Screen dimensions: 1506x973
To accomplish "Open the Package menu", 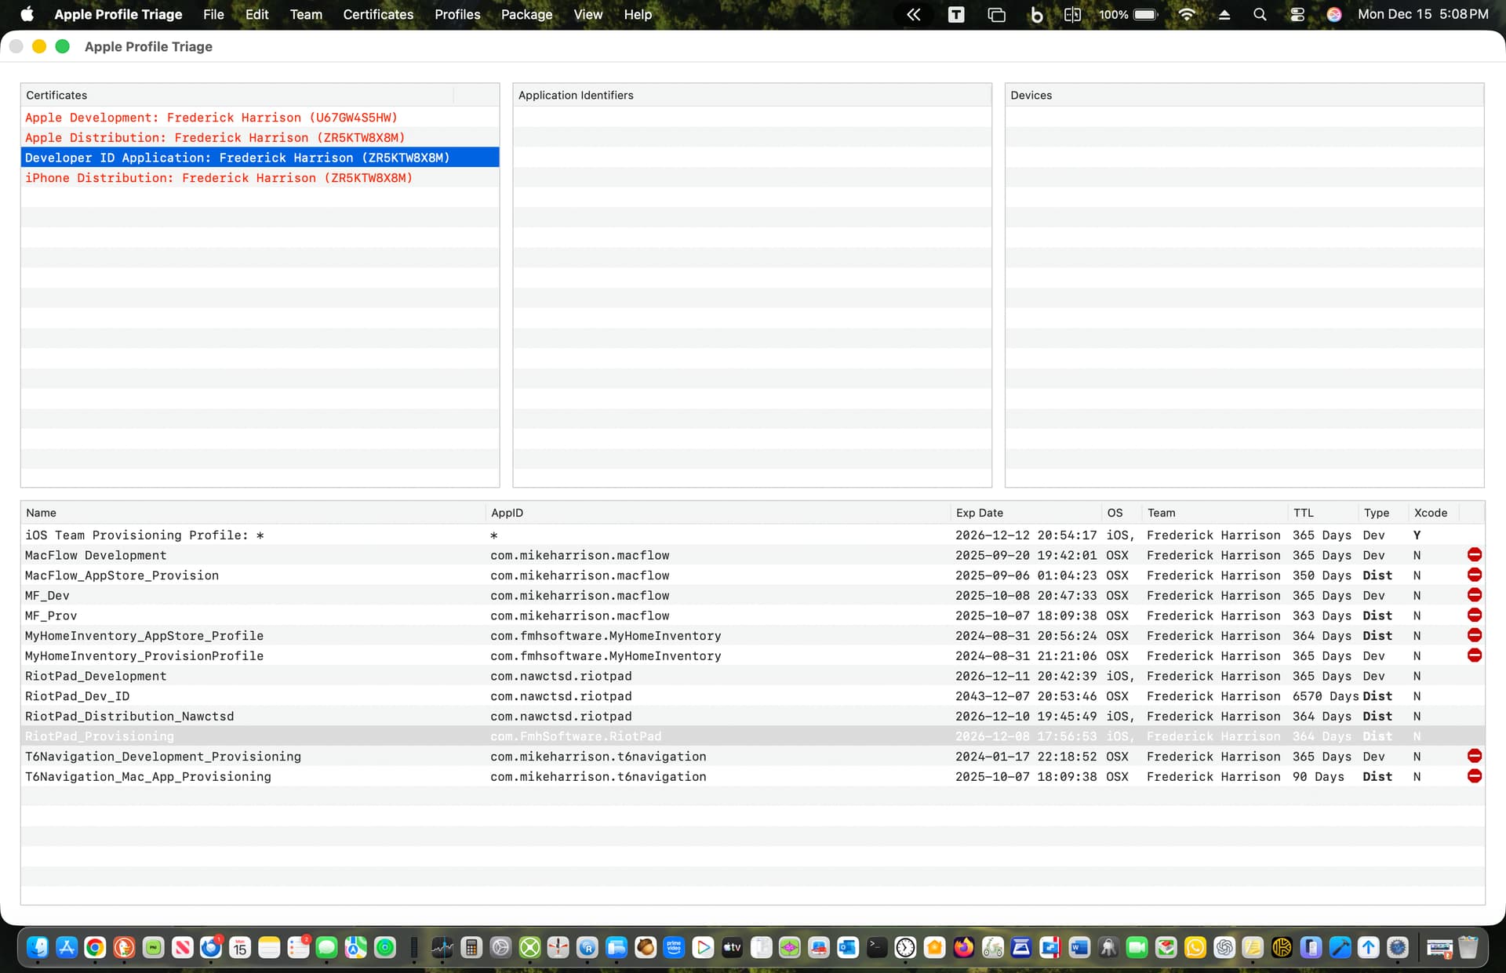I will coord(526,14).
